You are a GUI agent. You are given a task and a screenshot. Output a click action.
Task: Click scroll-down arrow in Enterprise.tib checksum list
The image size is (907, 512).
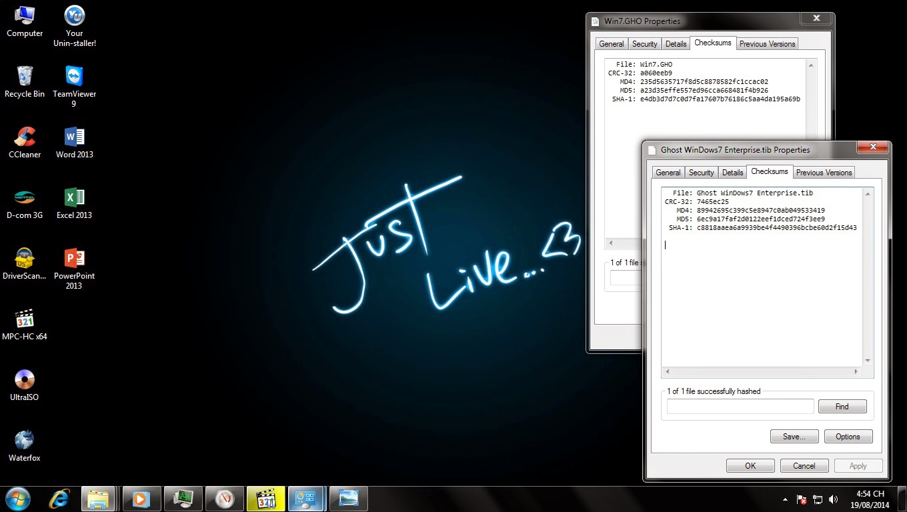click(868, 361)
